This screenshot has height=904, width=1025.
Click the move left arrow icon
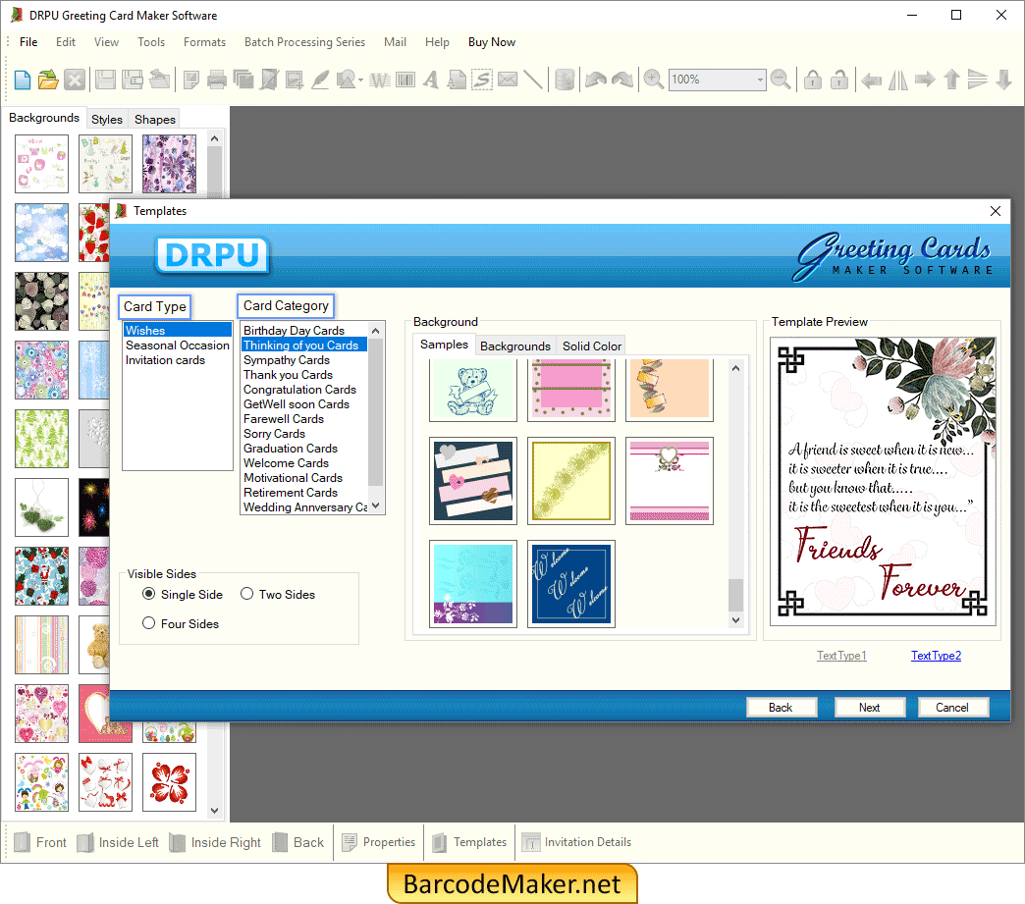point(872,80)
